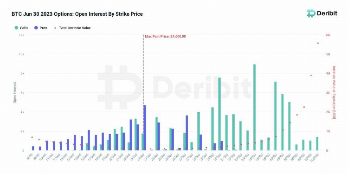Click the chart title text
348x174 pixels.
pyautogui.click(x=77, y=14)
